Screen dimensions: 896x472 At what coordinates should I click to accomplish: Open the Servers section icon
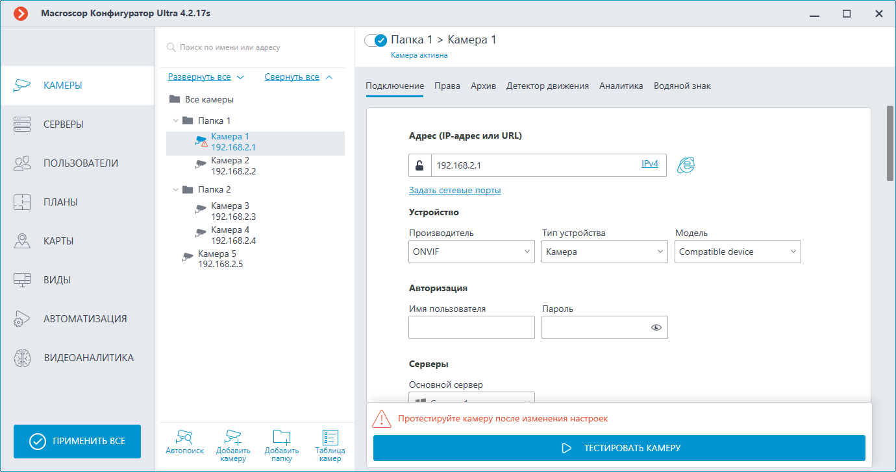pos(22,124)
